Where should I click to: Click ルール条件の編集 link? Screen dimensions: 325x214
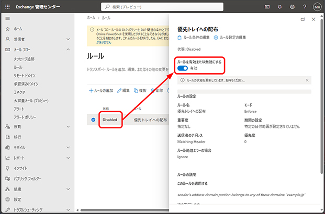[194, 38]
